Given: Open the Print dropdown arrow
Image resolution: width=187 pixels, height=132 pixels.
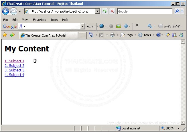Looking at the screenshot, I should [117, 35].
